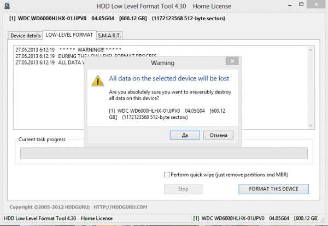Maximize the HDD Low Level Format window
The width and height of the screenshot is (328, 226).
click(x=301, y=4)
